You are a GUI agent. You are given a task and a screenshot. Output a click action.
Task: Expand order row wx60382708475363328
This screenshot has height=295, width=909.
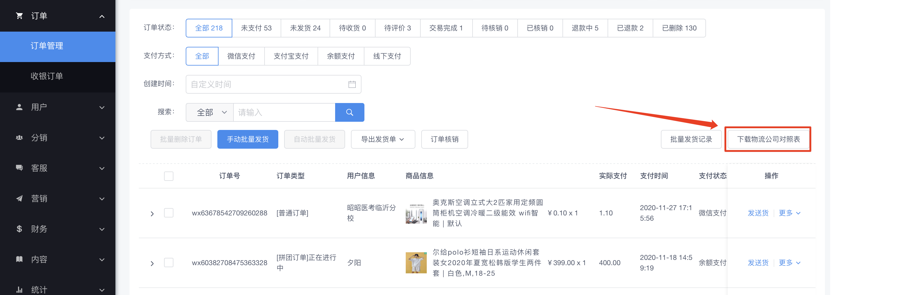(152, 263)
